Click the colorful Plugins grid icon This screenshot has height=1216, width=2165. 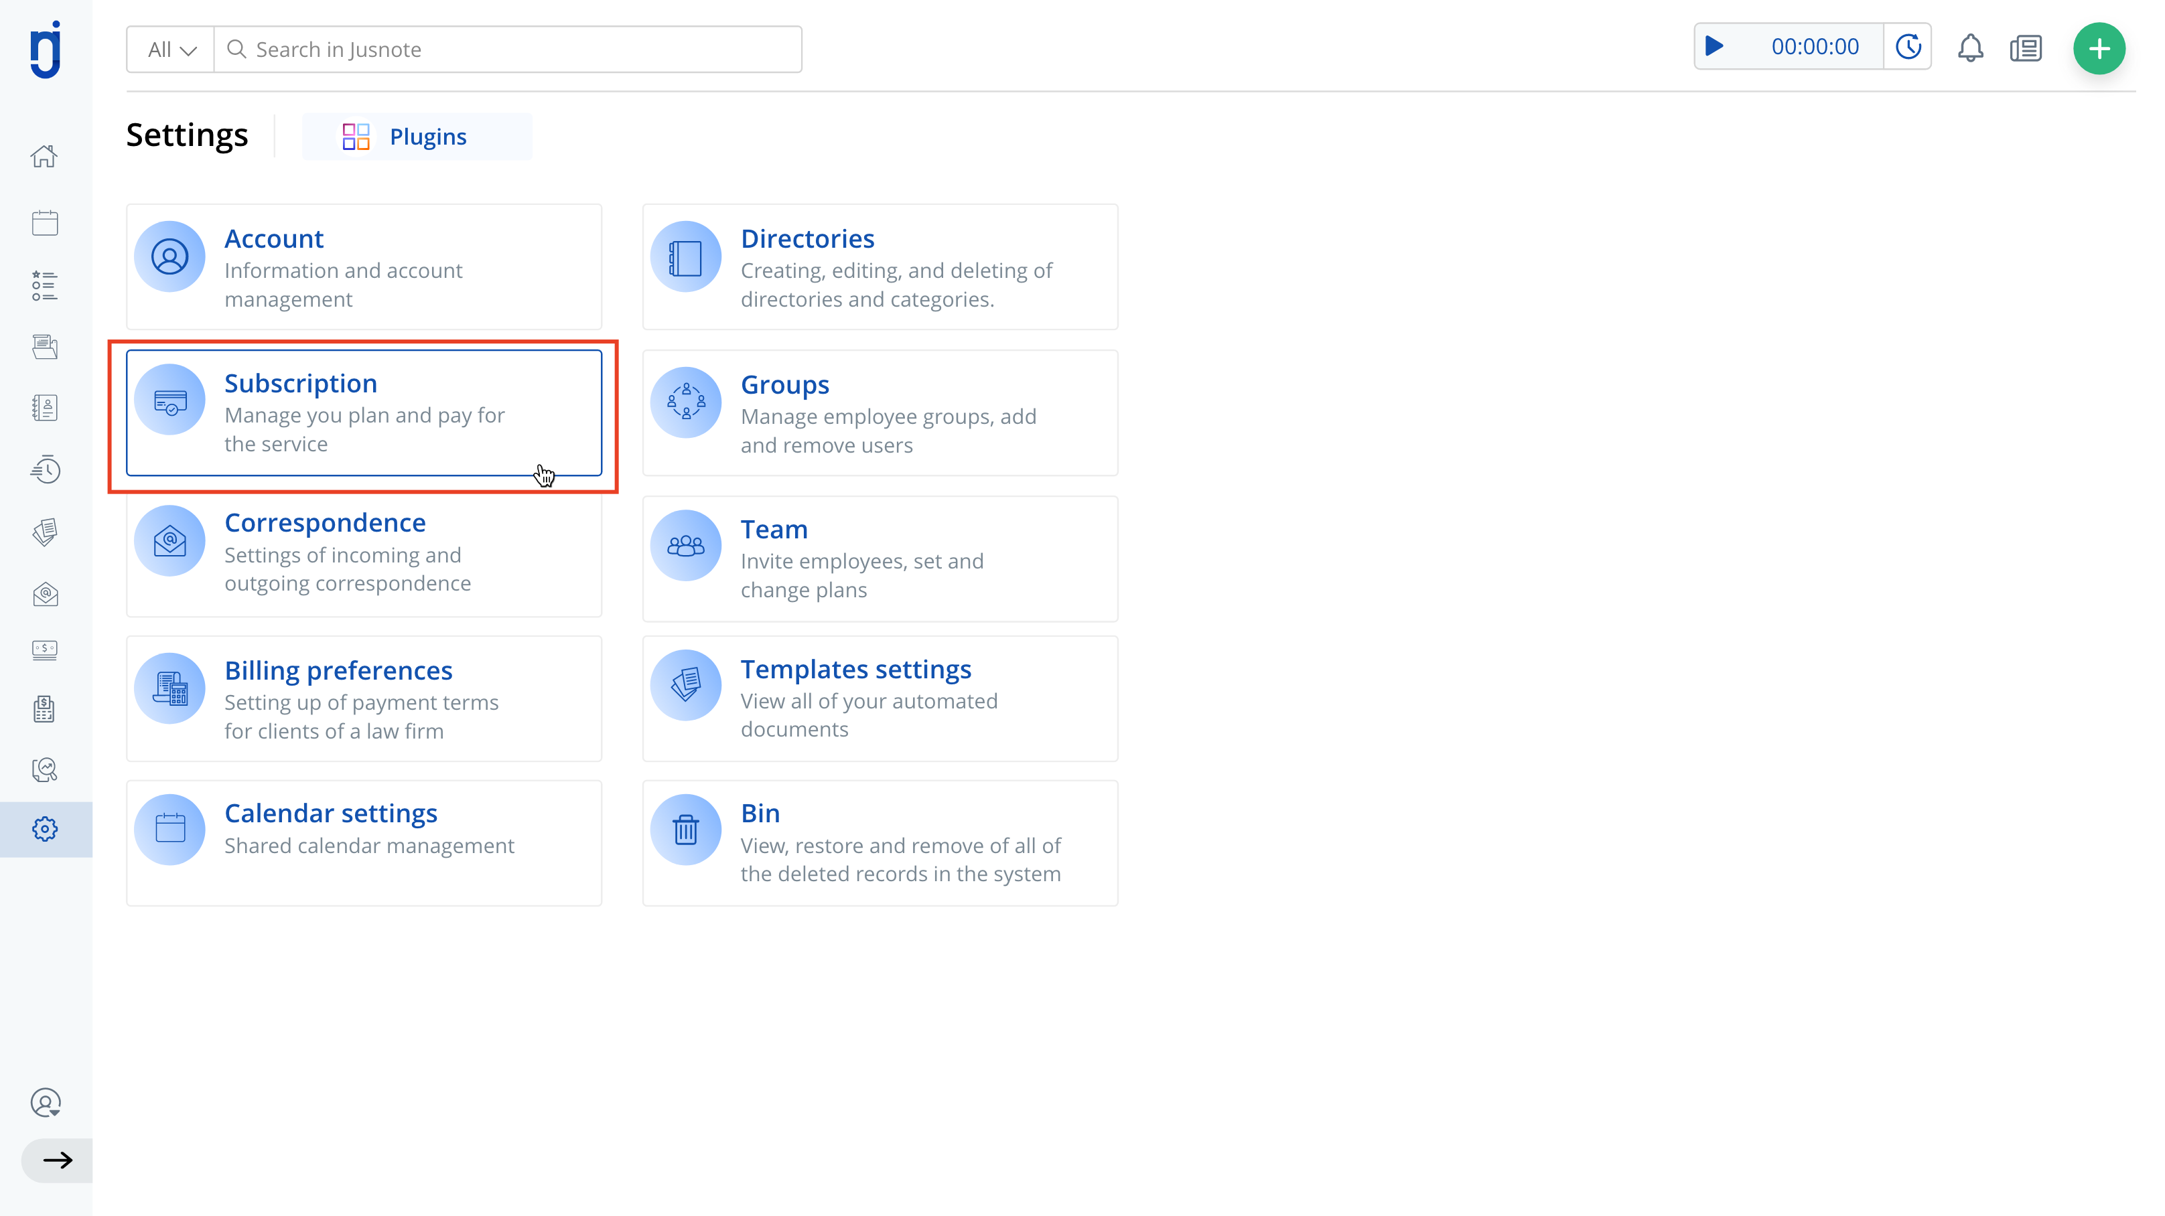356,136
